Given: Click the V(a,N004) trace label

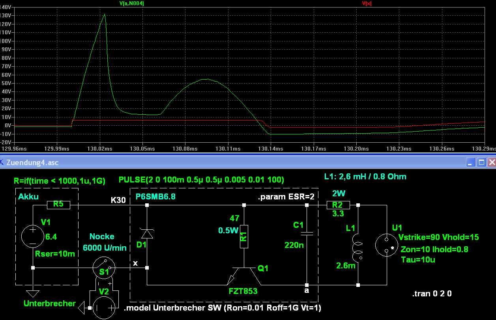Looking at the screenshot, I should [132, 3].
